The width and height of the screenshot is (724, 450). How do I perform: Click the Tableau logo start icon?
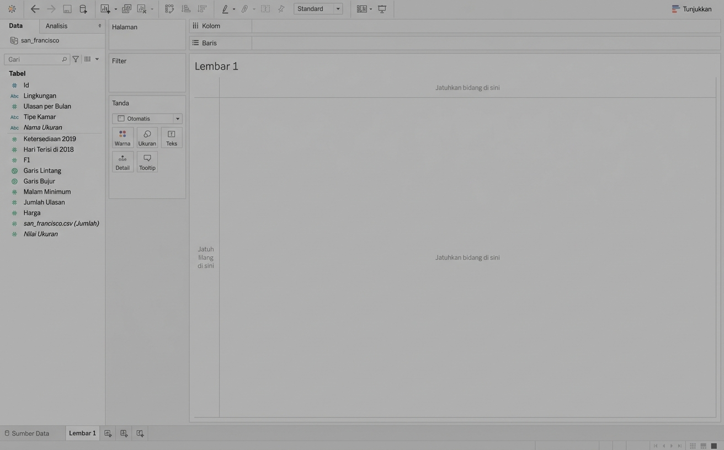[x=12, y=9]
